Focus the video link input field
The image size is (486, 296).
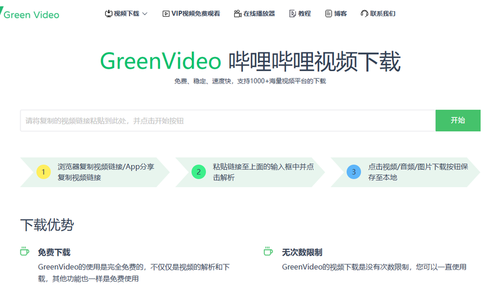[228, 120]
